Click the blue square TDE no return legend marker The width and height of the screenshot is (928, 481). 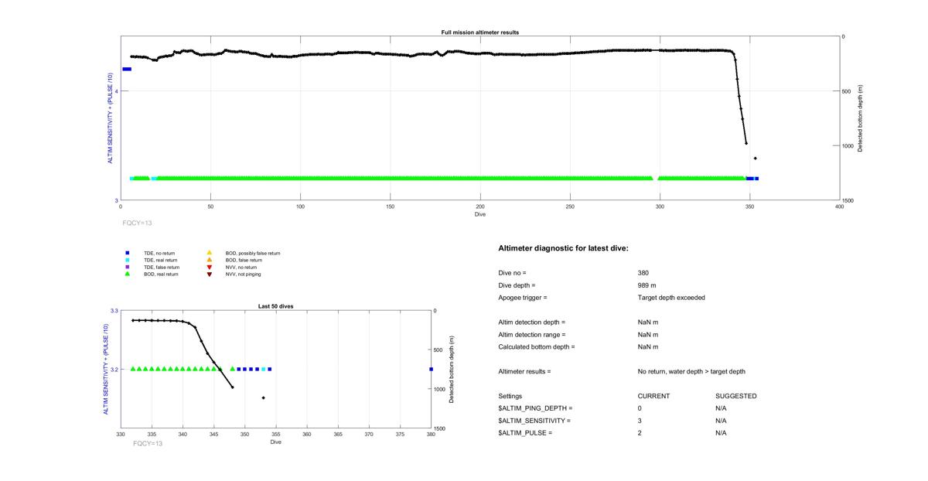(x=128, y=253)
